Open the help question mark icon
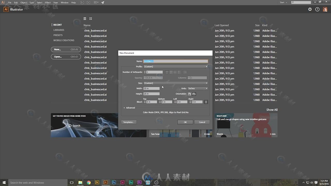 (318, 9)
